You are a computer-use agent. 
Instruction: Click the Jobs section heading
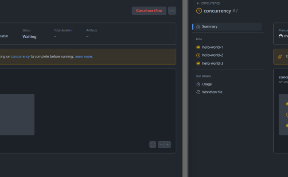199,39
